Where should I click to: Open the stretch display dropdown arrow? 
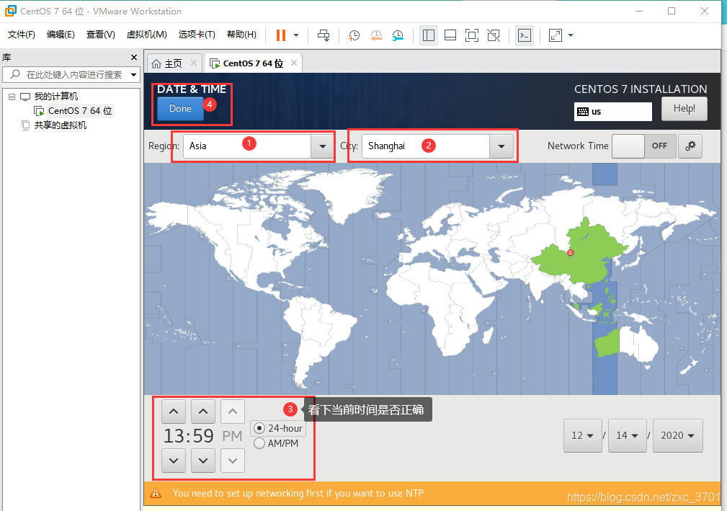[x=571, y=35]
